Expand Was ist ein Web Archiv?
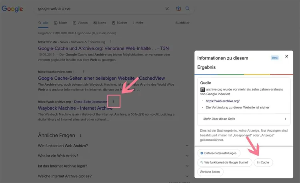Image resolution: width=300 pixels, height=183 pixels. click(113, 156)
